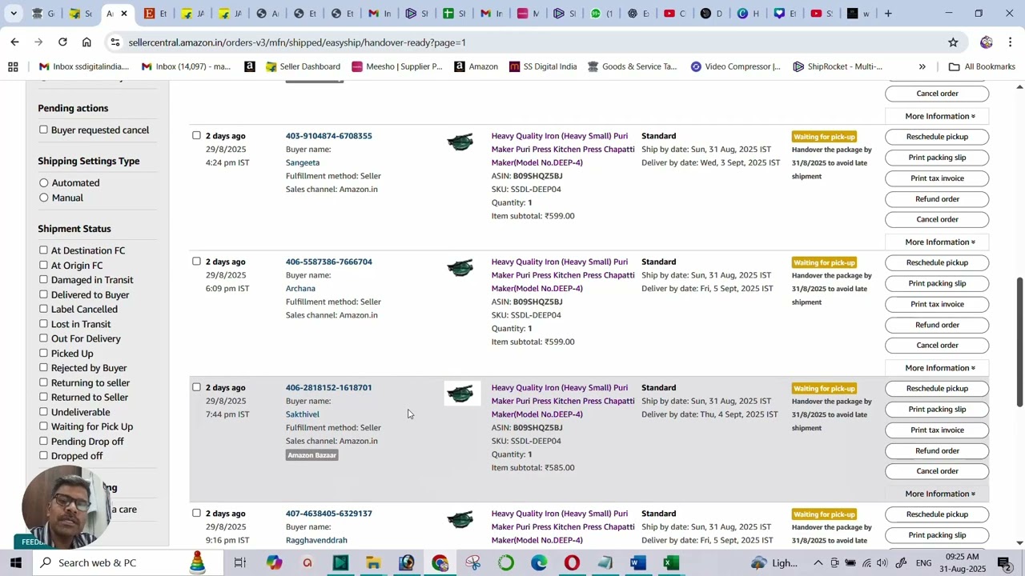Open Microsoft Edge from the taskbar
1025x576 pixels.
[538, 562]
